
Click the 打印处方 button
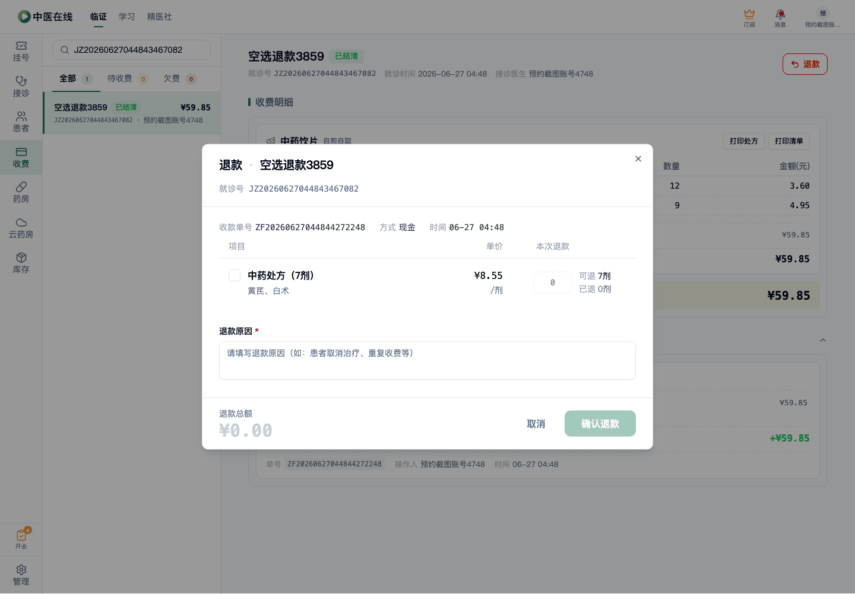(743, 141)
